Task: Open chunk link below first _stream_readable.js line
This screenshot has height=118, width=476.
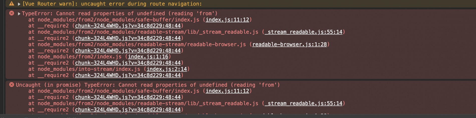Action: pyautogui.click(x=128, y=38)
